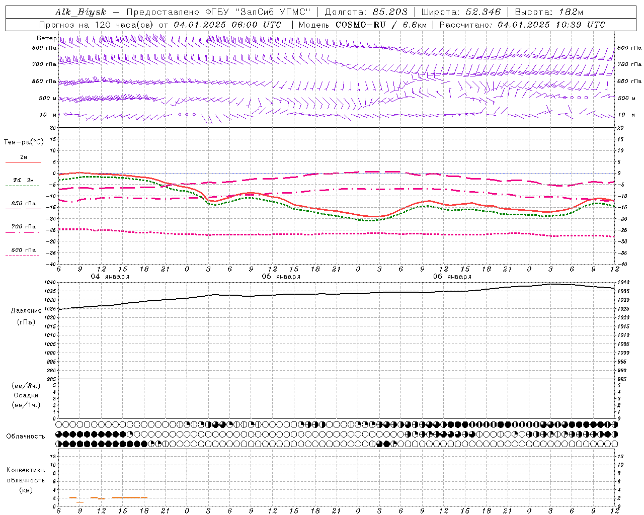Click the Облачность cloud cover label

click(26, 436)
